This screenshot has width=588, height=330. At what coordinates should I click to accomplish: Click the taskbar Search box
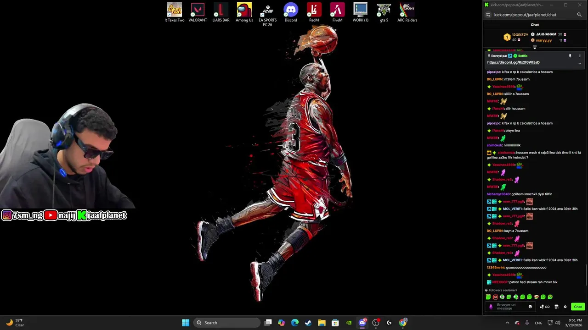click(x=226, y=323)
